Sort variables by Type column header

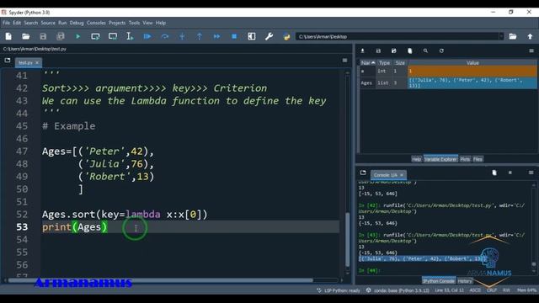coord(384,63)
